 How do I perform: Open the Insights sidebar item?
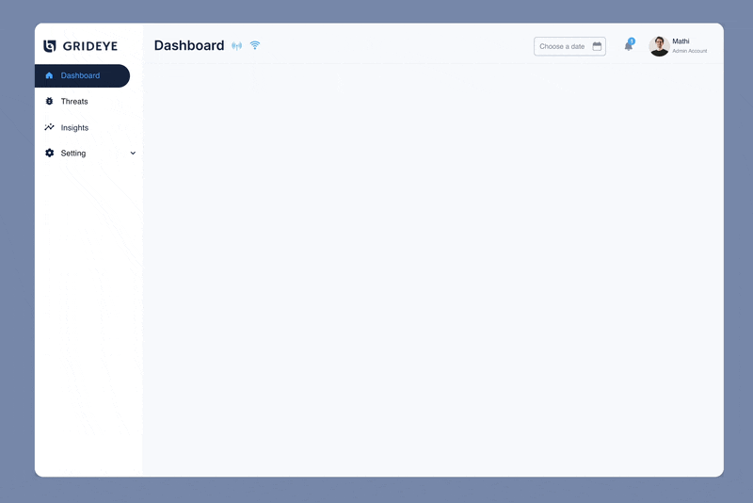pos(74,127)
